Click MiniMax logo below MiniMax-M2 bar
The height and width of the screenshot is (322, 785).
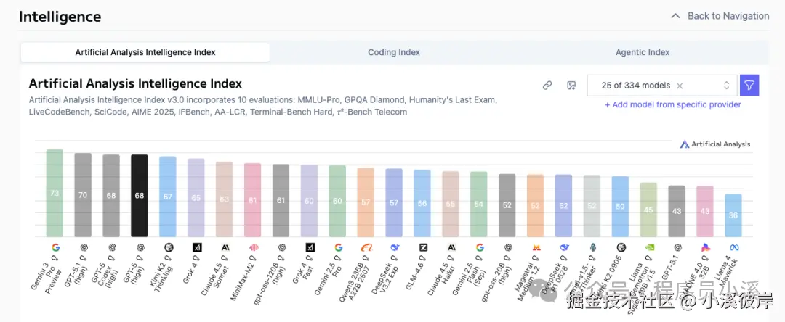coord(253,247)
